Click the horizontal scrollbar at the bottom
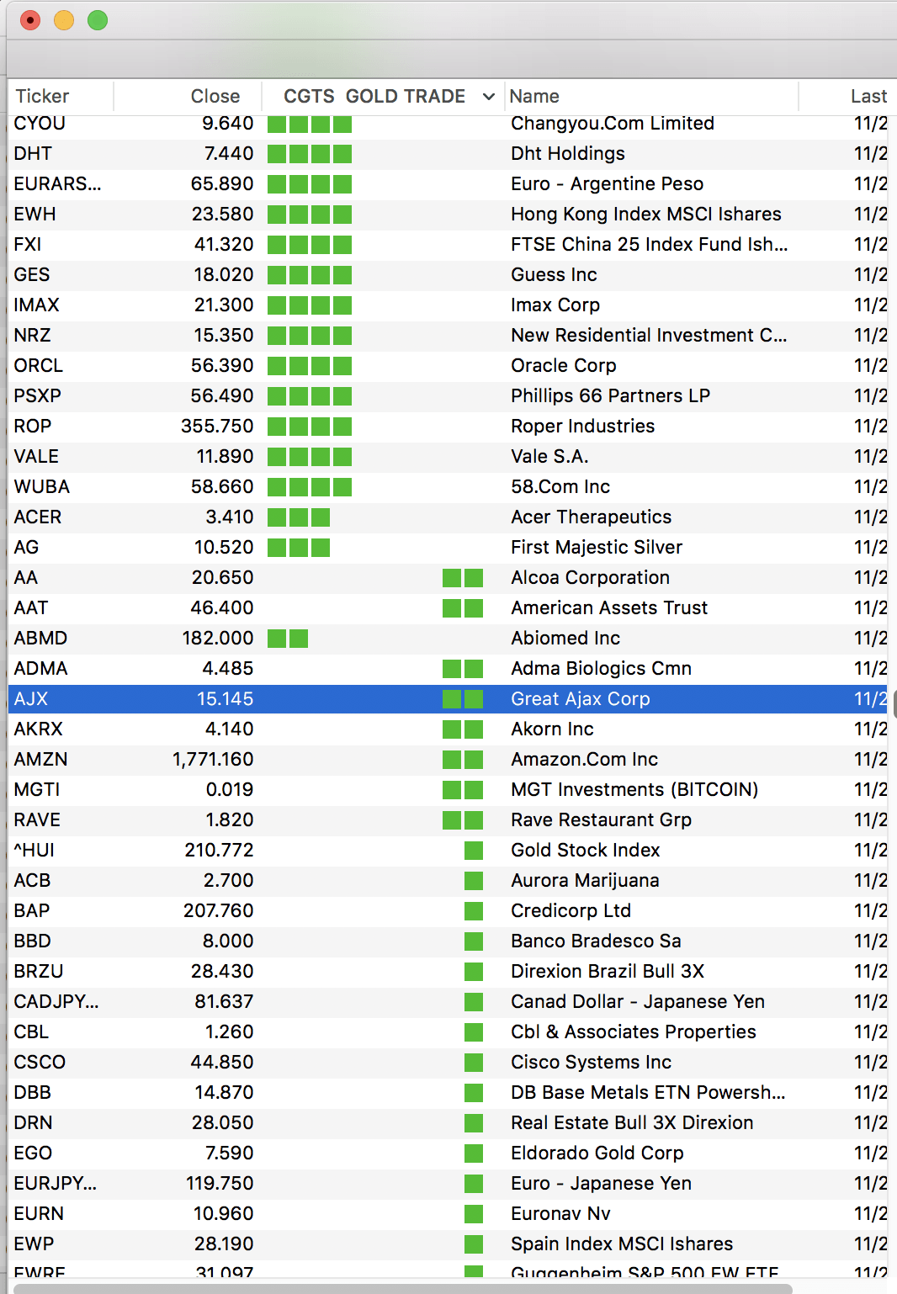The height and width of the screenshot is (1294, 897). point(402,1288)
